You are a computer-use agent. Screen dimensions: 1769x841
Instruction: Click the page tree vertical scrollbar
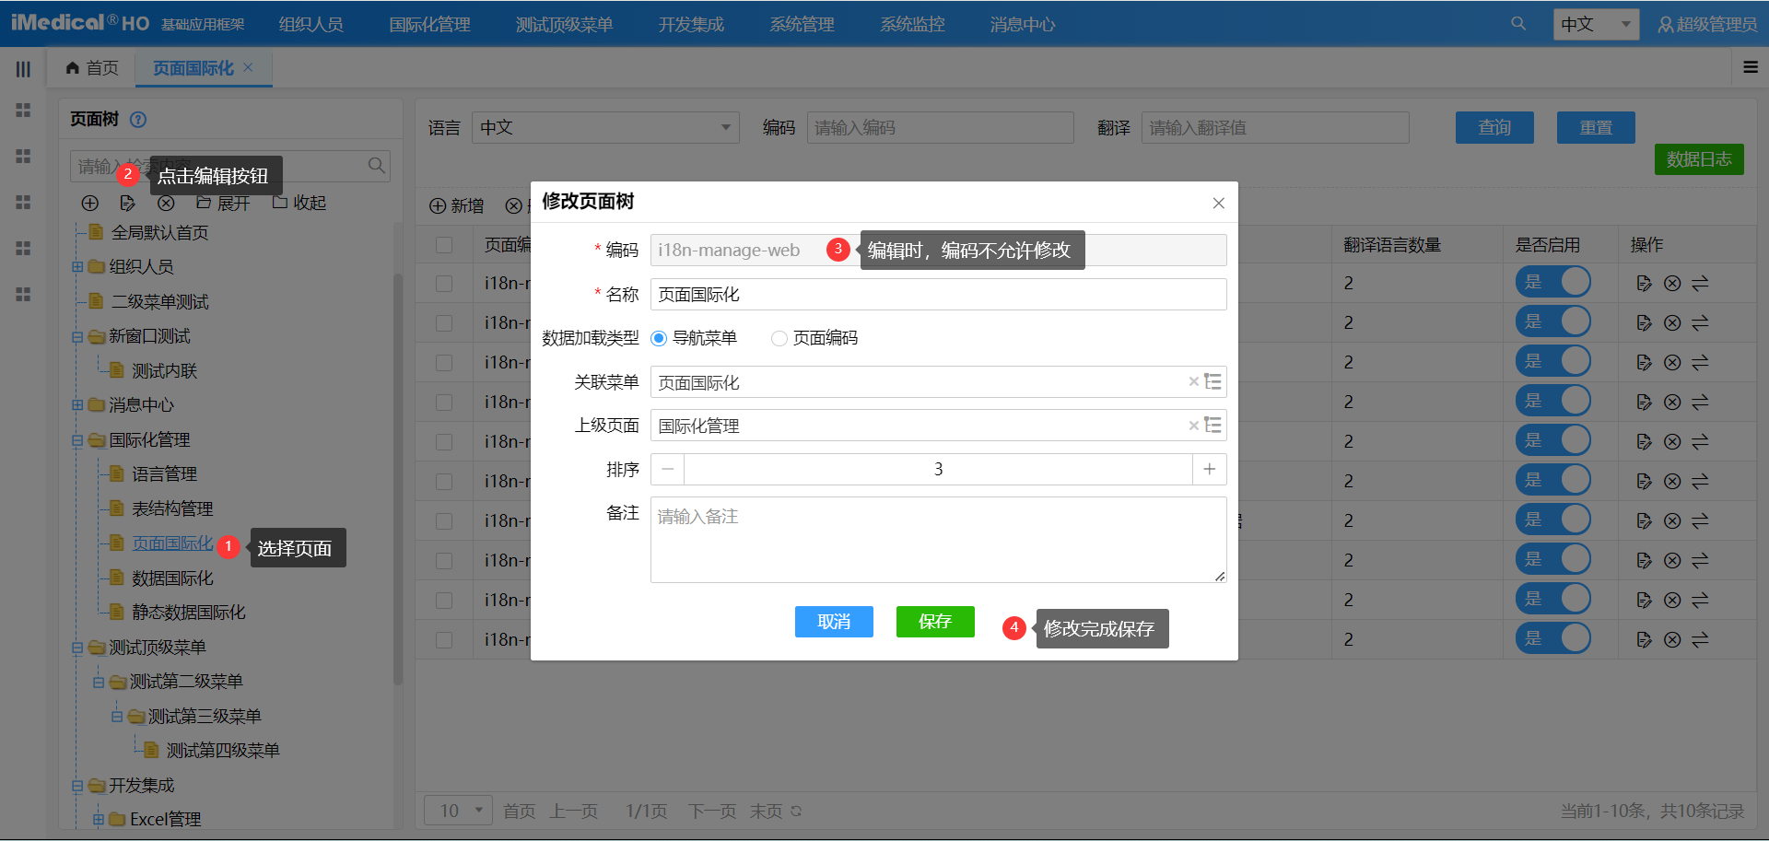click(398, 479)
